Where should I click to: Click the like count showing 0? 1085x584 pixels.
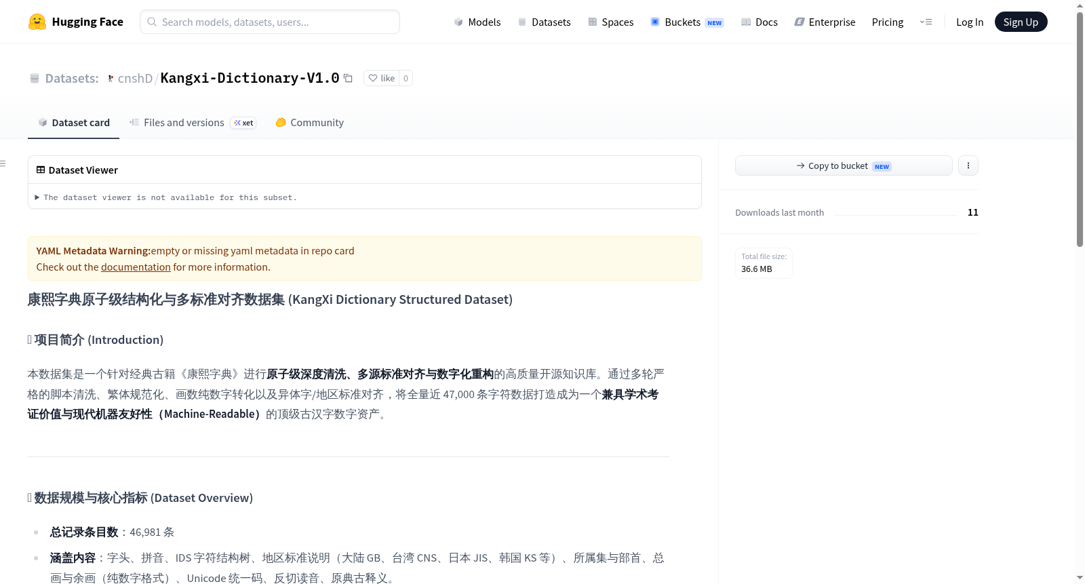tap(406, 78)
